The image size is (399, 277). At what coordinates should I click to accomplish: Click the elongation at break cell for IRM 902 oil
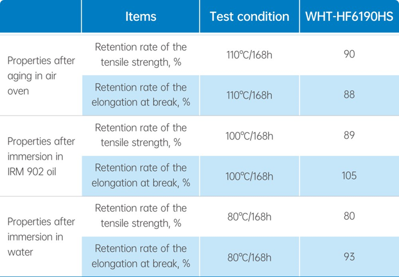point(140,175)
